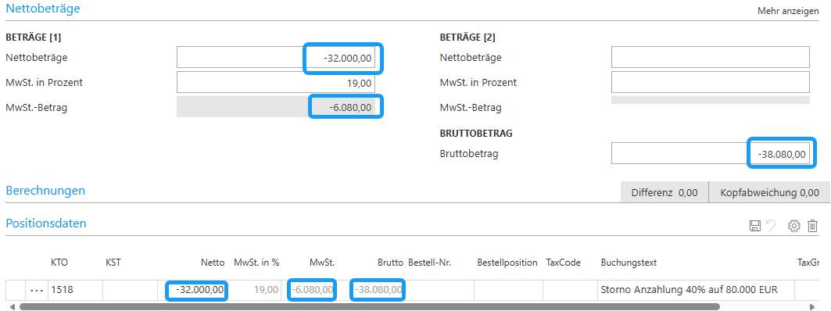Click the Mehr anzeigen link
The height and width of the screenshot is (311, 831).
click(788, 11)
